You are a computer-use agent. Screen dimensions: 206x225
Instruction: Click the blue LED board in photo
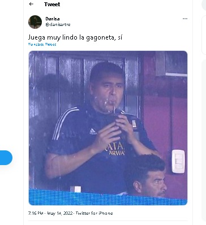click(x=108, y=197)
